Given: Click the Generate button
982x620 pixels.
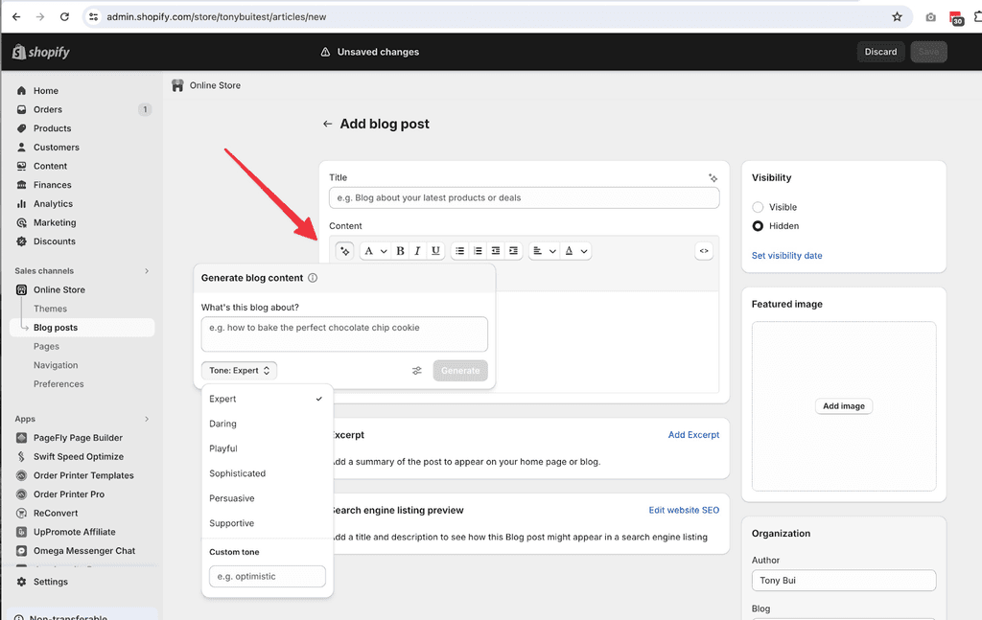Looking at the screenshot, I should click(460, 371).
